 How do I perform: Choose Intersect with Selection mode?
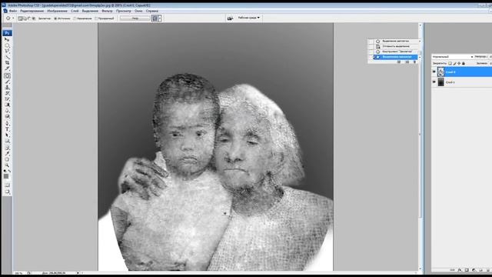(x=34, y=18)
